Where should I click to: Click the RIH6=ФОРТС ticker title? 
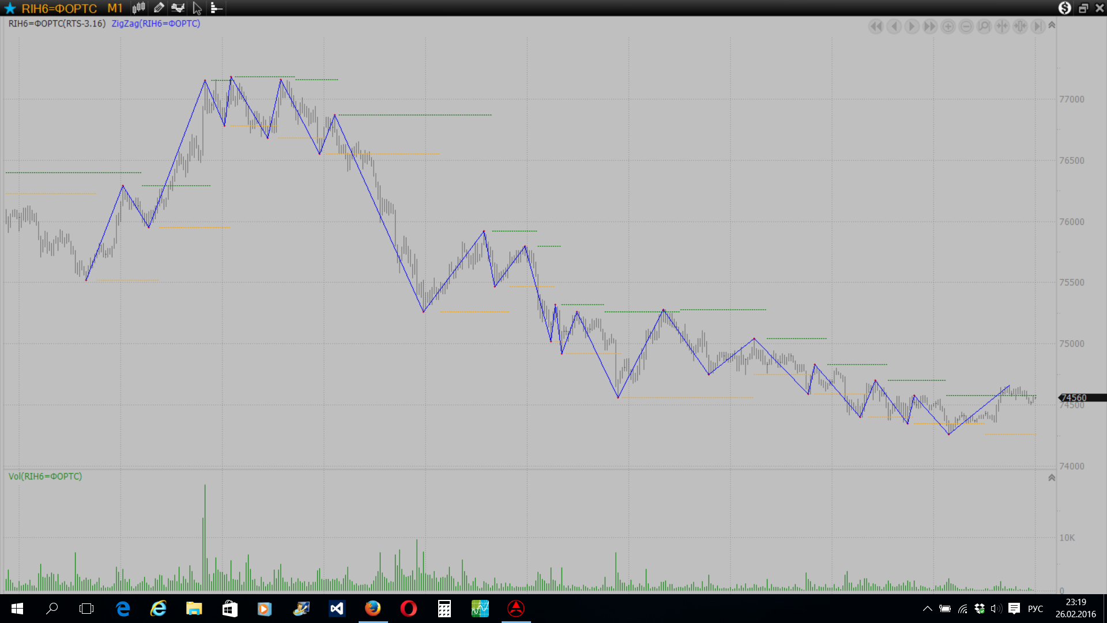coord(59,8)
